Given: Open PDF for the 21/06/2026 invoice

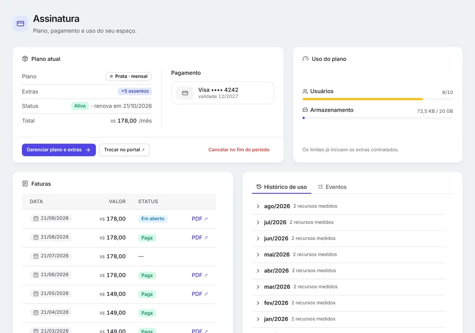Looking at the screenshot, I should coord(199,275).
